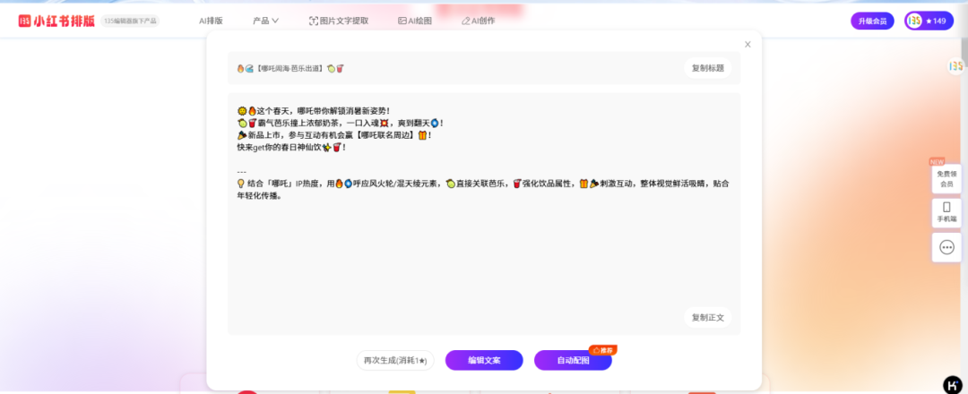
Task: Open the user avatar with 149 stars
Action: [x=929, y=21]
